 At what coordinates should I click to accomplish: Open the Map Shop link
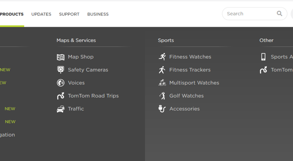click(81, 57)
